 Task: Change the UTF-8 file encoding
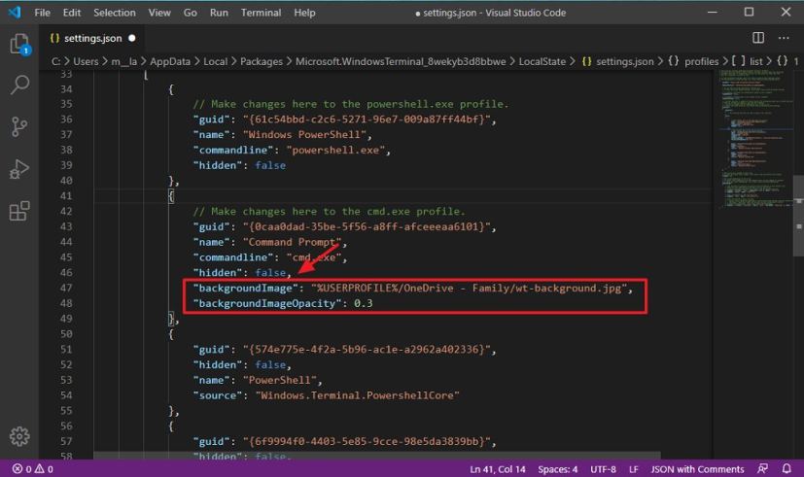pyautogui.click(x=605, y=469)
